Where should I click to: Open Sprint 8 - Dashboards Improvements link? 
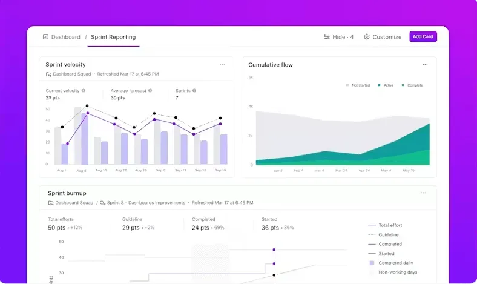[146, 203]
